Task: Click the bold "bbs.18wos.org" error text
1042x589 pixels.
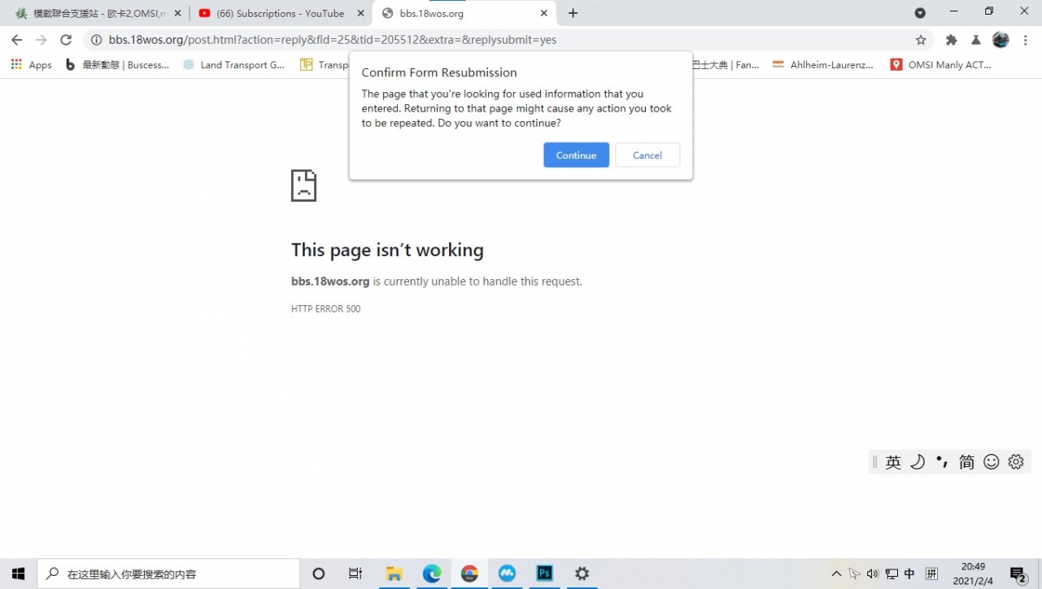Action: [330, 281]
